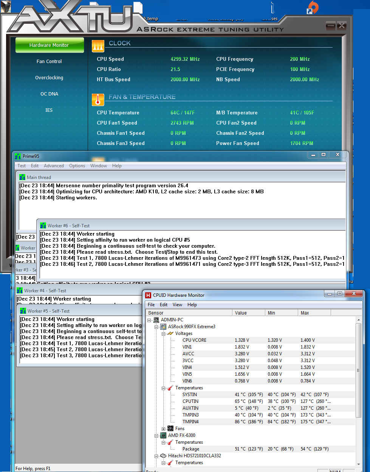Click the ADMIN-PC computer icon in sensor tree
Viewport: 370px width, 472px height.
[156, 320]
